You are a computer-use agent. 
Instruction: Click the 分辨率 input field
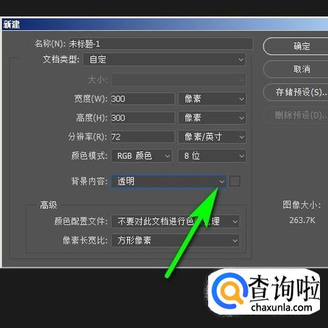[143, 137]
